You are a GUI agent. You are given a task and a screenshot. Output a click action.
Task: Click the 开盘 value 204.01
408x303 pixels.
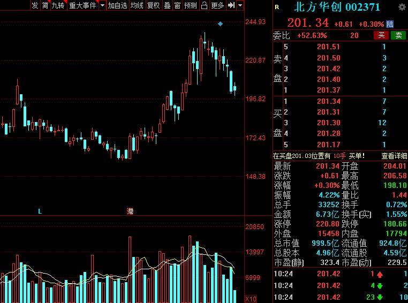(395, 166)
